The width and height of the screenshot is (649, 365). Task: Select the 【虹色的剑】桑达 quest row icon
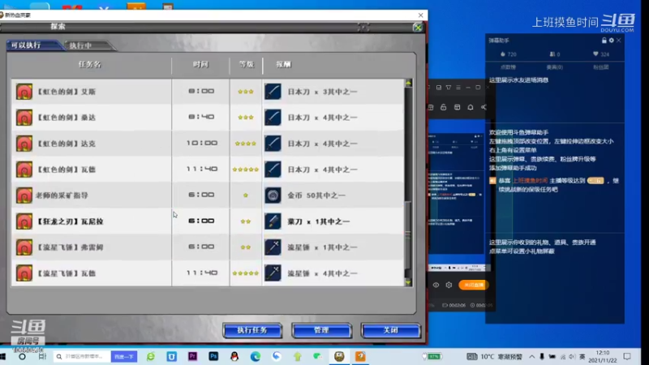click(x=24, y=118)
